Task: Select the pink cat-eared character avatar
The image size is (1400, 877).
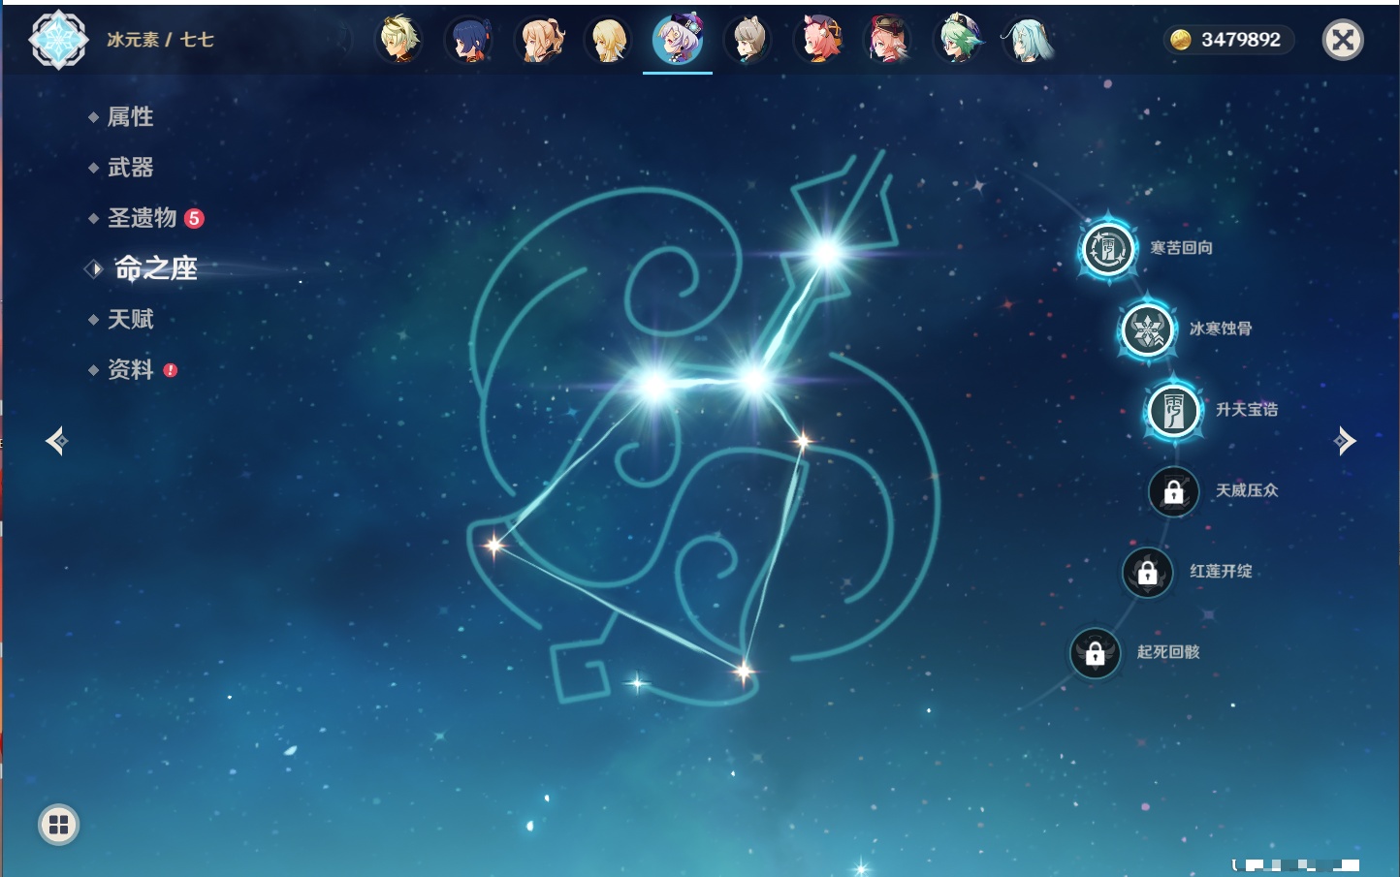Action: click(818, 40)
